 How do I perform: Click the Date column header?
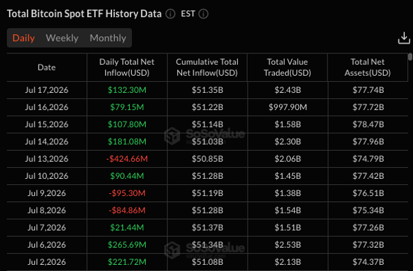pyautogui.click(x=46, y=68)
